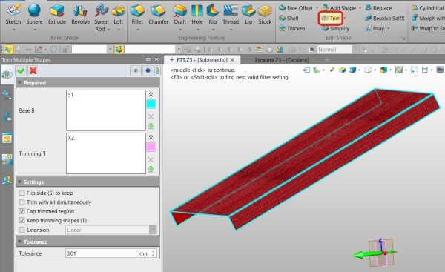Cancel the command with the red X

pos(33,71)
